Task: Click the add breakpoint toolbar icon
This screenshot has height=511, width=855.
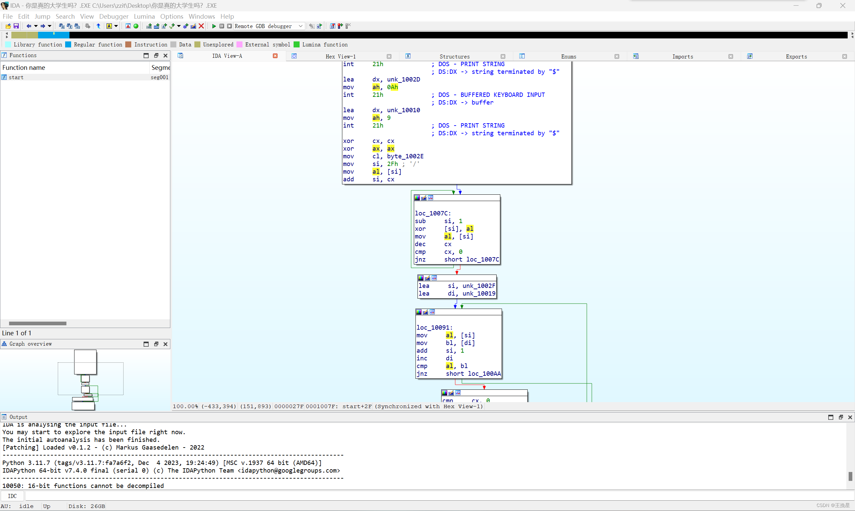Action: coord(340,26)
